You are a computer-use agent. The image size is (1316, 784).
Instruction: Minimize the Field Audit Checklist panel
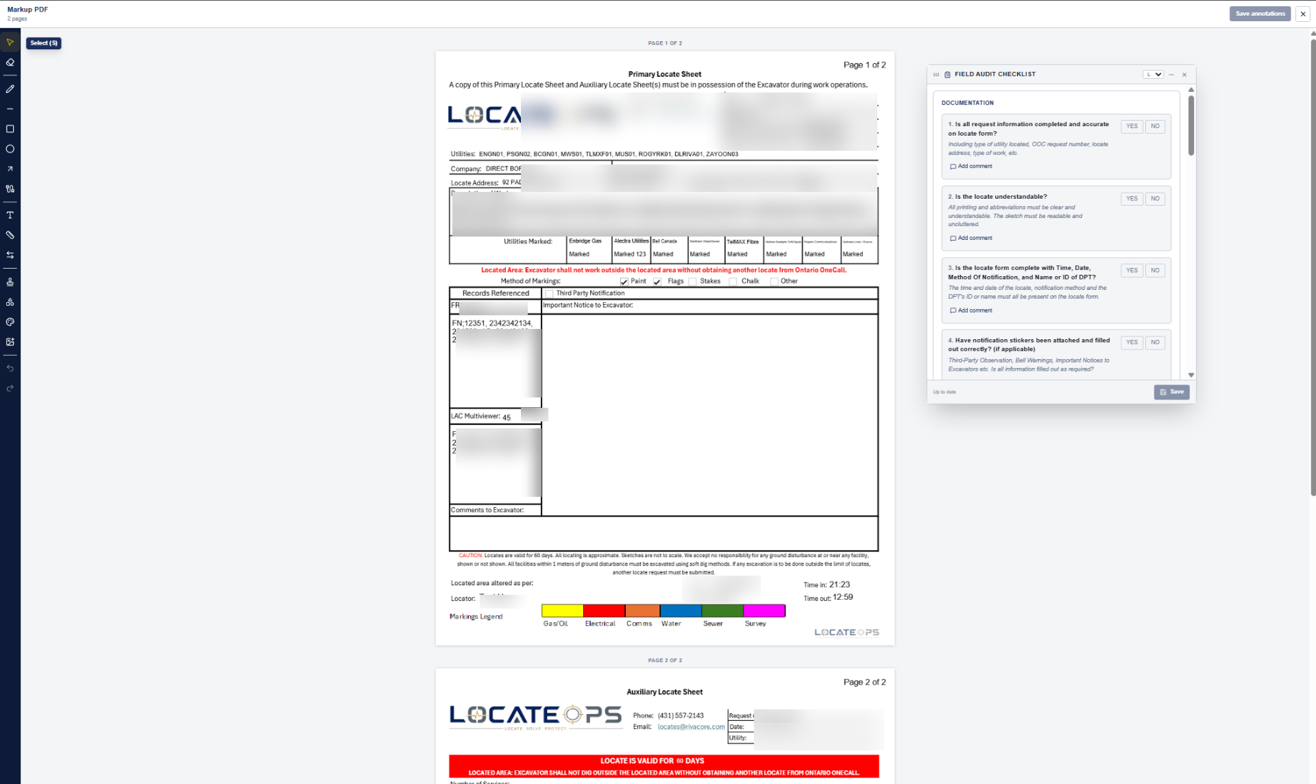tap(1171, 75)
